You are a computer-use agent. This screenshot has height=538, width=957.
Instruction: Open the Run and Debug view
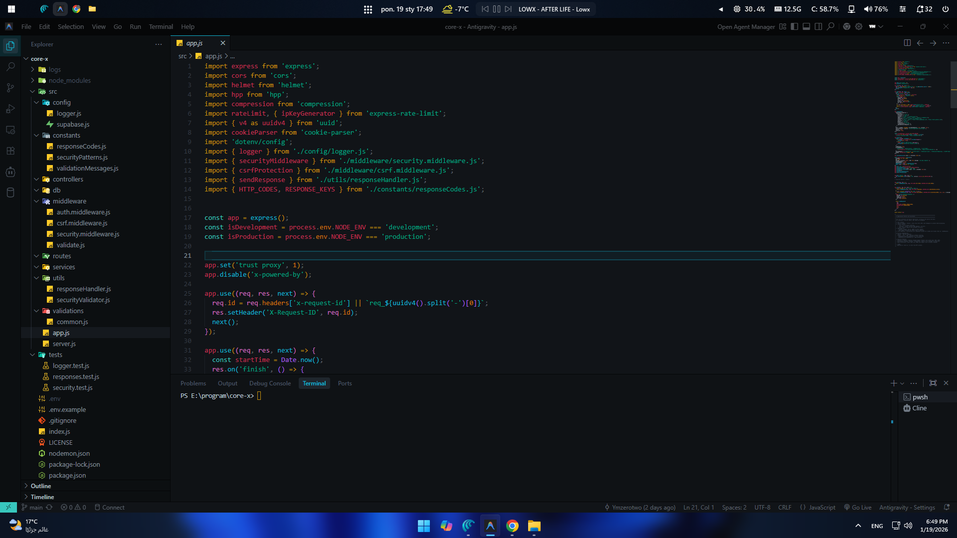10,109
